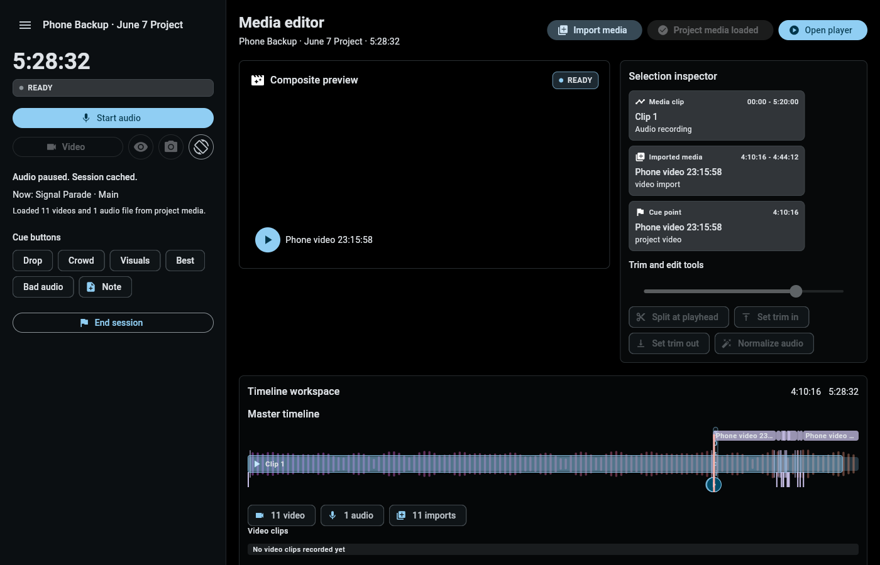The height and width of the screenshot is (565, 880).
Task: Select the 1 audio tab
Action: pos(352,515)
